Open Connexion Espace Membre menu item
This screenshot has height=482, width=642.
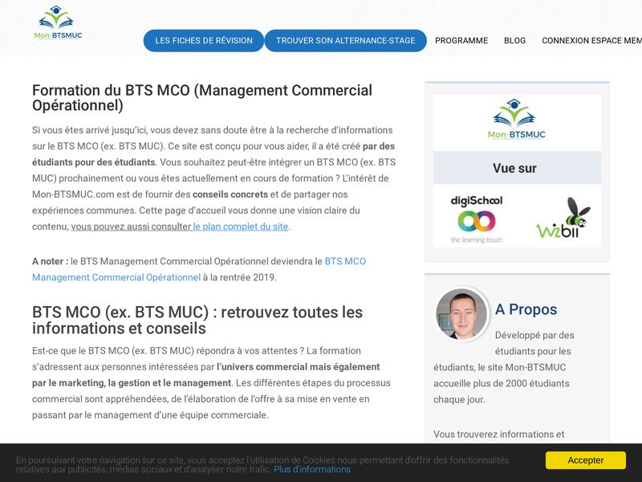pos(591,41)
